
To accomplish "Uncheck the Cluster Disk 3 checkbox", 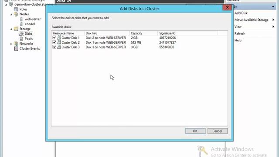I will (x=54, y=47).
